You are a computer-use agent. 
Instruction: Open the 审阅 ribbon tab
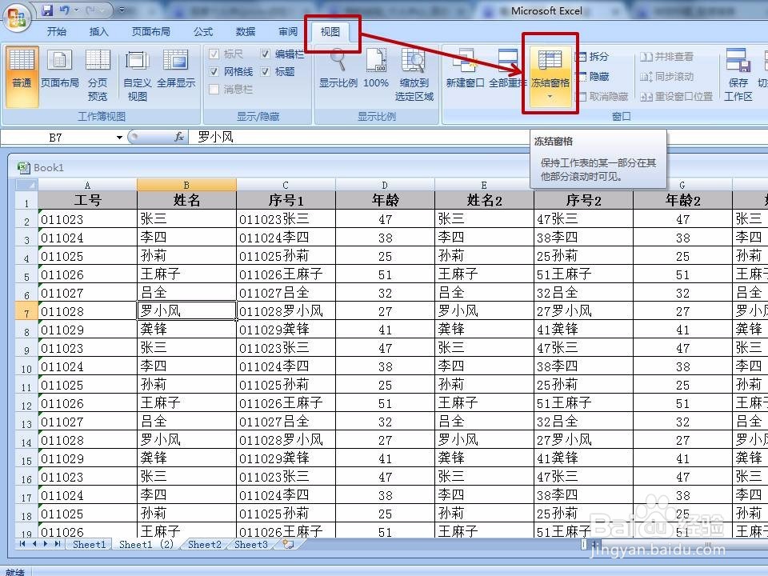point(287,32)
